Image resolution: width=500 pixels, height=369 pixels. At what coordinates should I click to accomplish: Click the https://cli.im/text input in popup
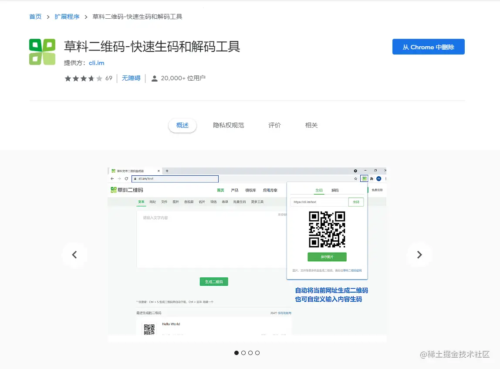pyautogui.click(x=319, y=202)
